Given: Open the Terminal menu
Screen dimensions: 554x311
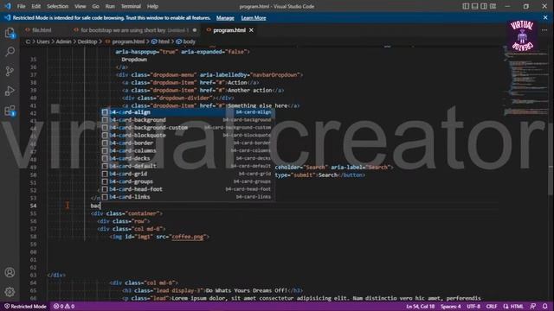Looking at the screenshot, I should click(131, 6).
